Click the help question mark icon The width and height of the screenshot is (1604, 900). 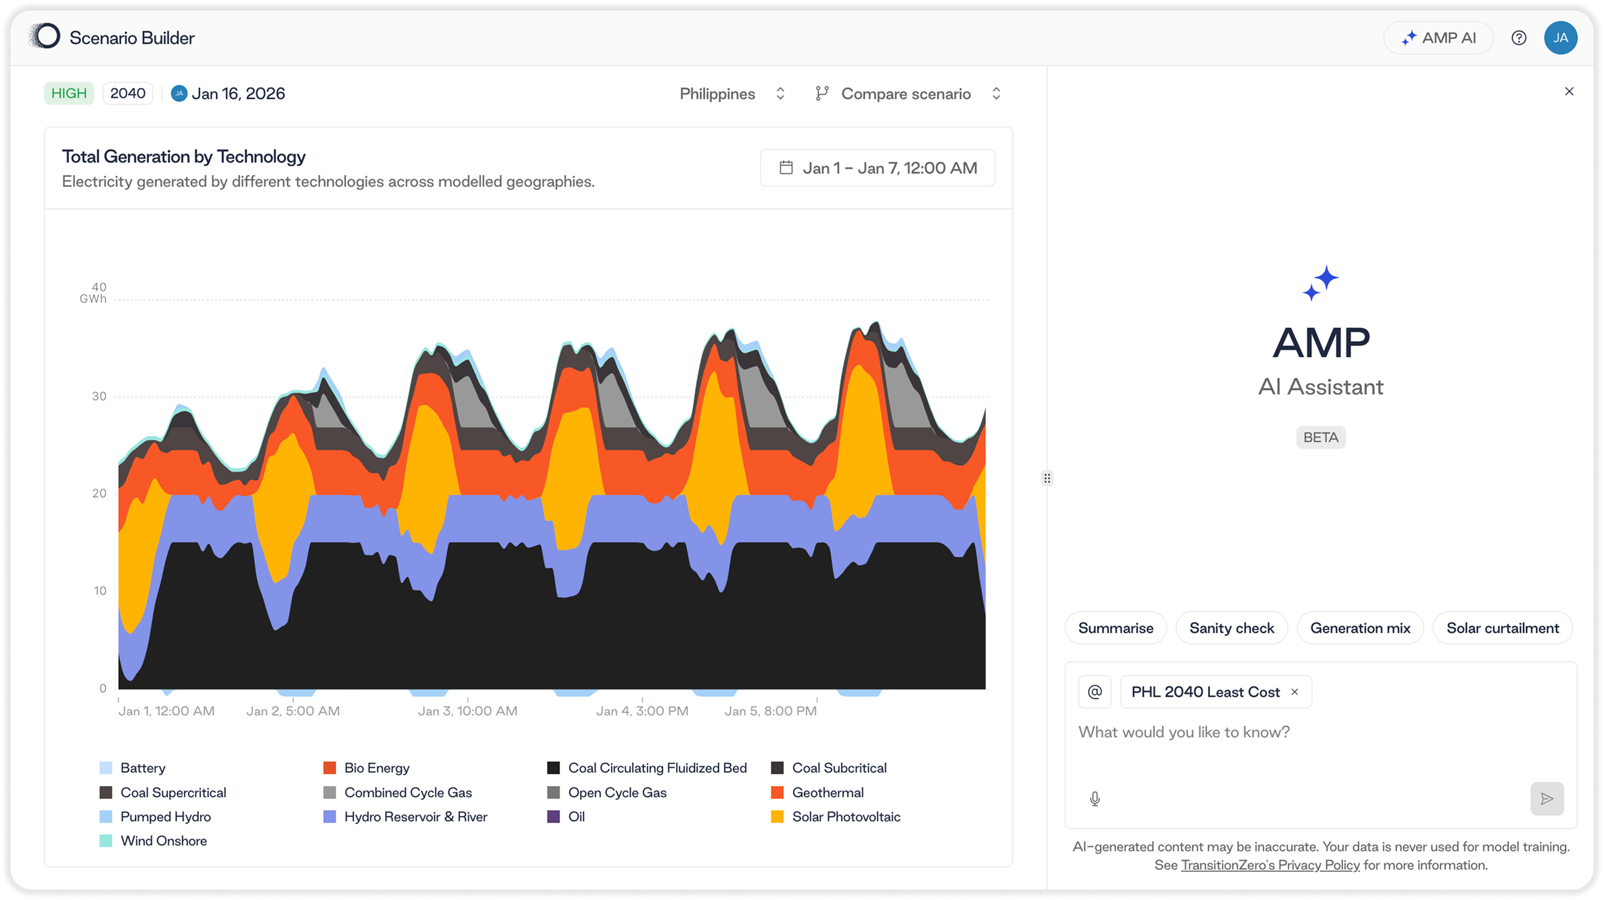point(1519,38)
